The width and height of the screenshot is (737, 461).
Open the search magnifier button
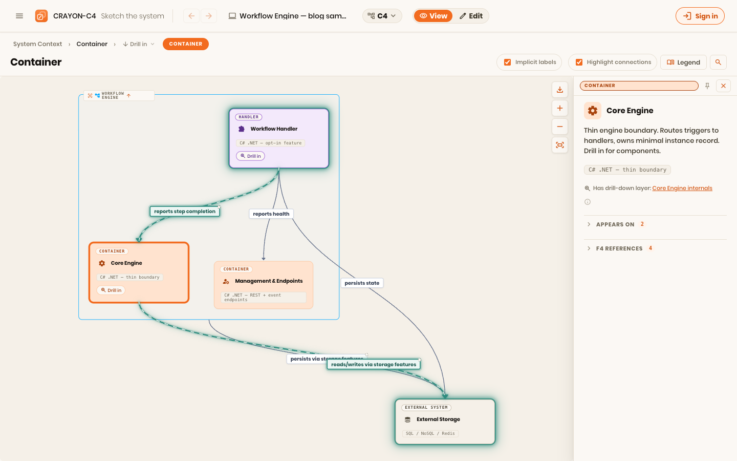pos(718,62)
